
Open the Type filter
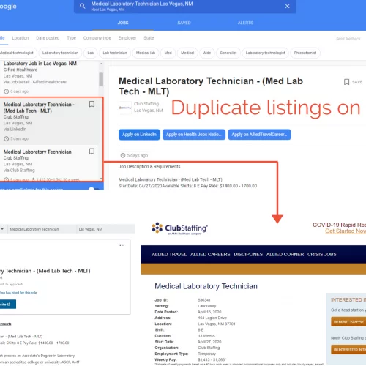(72, 38)
